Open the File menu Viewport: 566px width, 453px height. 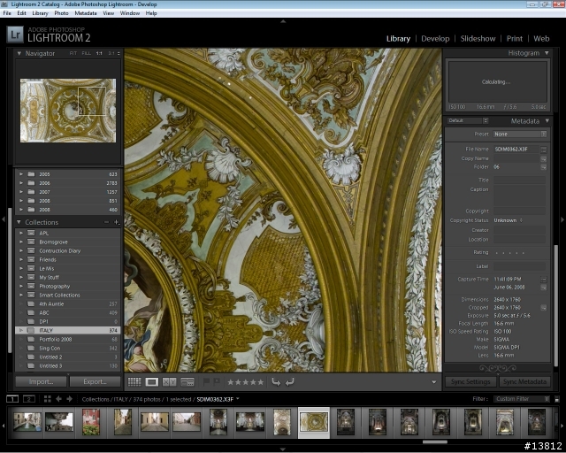pos(7,13)
